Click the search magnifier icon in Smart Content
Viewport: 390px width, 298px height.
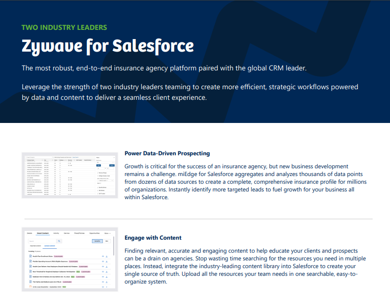click(59, 241)
